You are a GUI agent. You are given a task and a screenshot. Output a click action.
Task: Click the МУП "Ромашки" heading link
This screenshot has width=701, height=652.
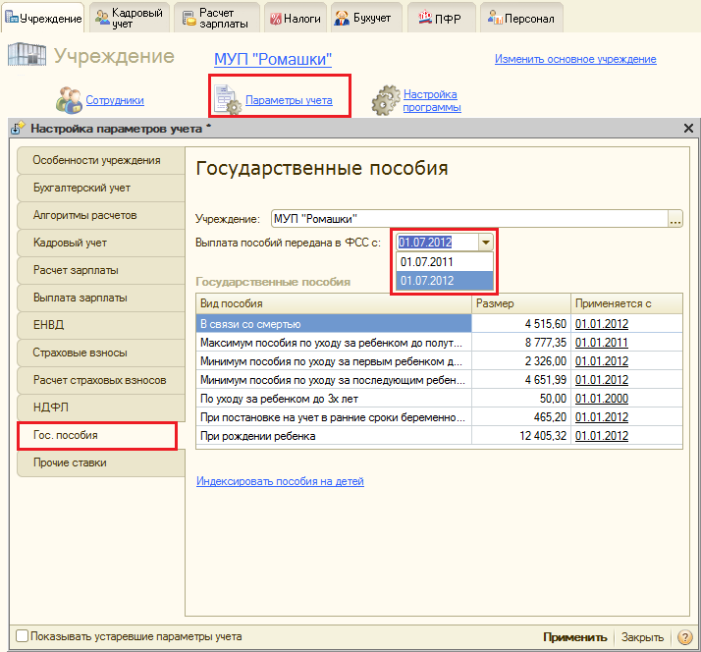(273, 59)
